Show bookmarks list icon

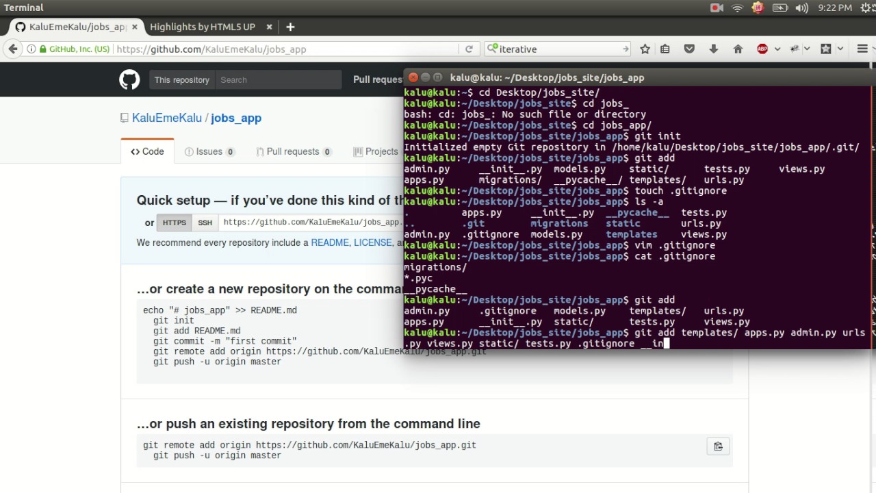665,49
